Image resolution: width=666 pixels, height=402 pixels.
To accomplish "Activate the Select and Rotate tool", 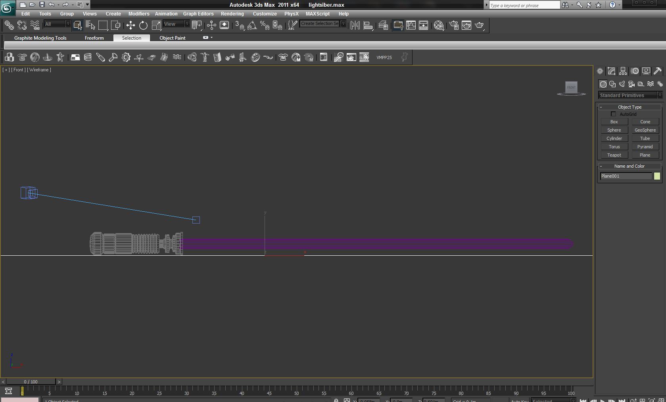I will click(x=143, y=25).
